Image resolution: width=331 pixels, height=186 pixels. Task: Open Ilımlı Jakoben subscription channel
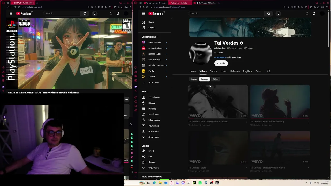click(x=155, y=43)
